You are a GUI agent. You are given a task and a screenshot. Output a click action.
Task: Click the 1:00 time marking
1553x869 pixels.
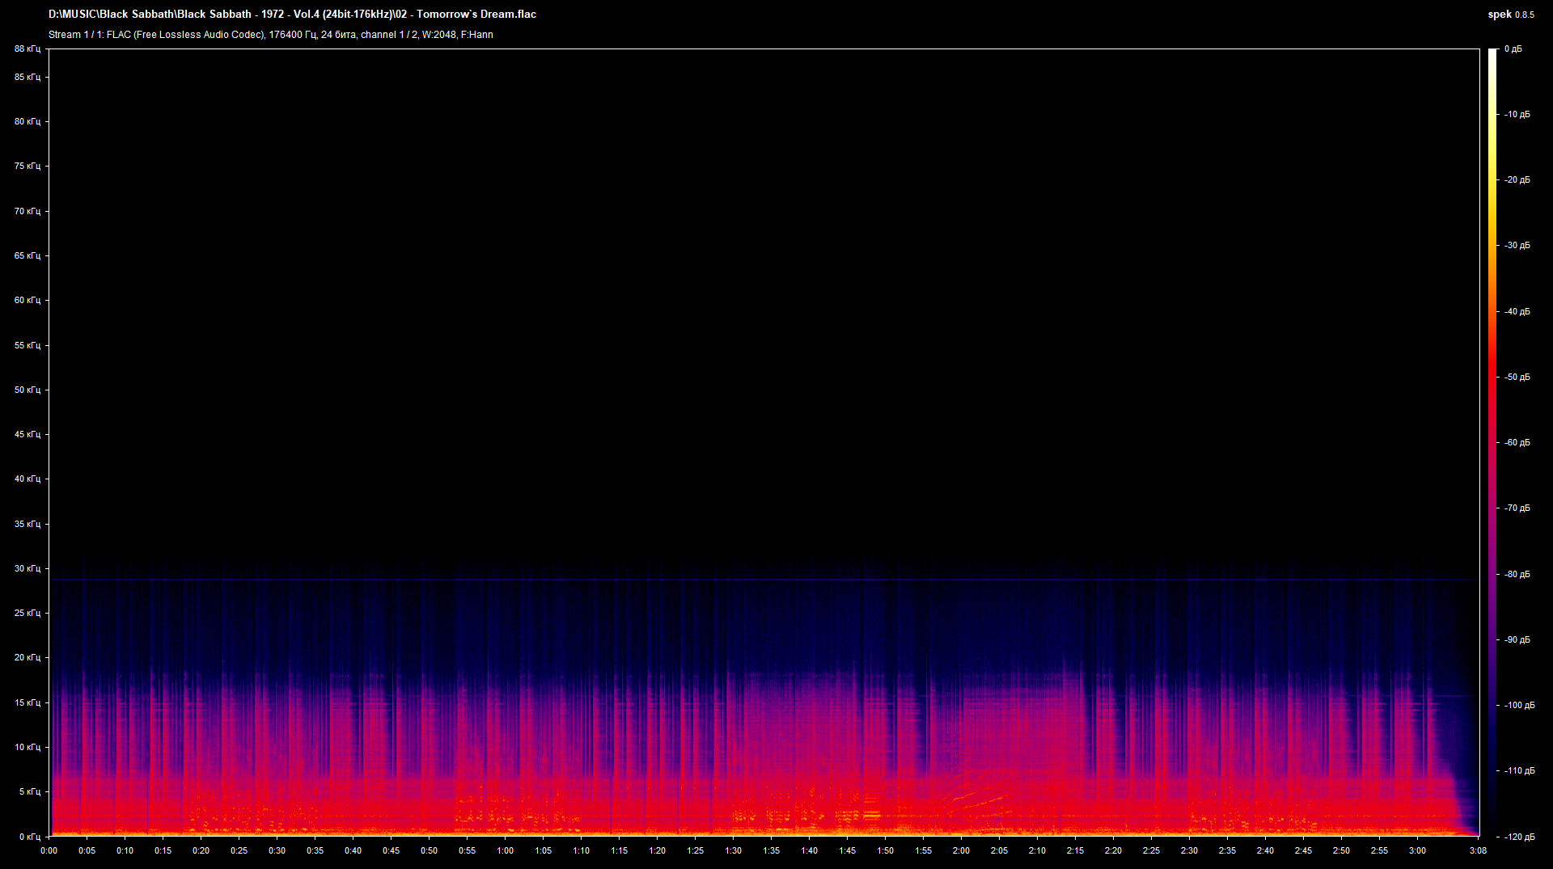click(x=506, y=850)
